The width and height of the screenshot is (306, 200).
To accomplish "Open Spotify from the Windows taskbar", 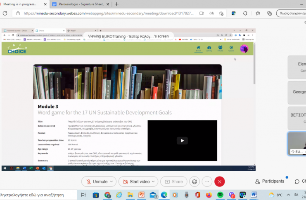I will (220, 195).
